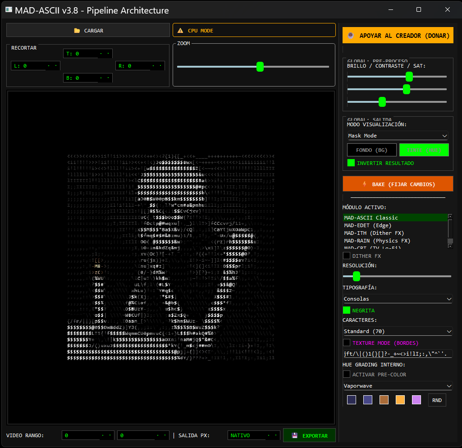The width and height of the screenshot is (462, 448).
Task: Click the module list scroll-up arrow
Action: [x=450, y=217]
